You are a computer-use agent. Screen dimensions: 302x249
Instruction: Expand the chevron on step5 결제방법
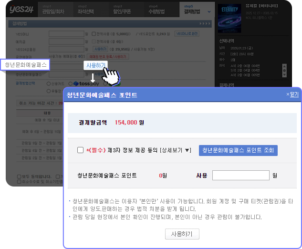point(209,12)
